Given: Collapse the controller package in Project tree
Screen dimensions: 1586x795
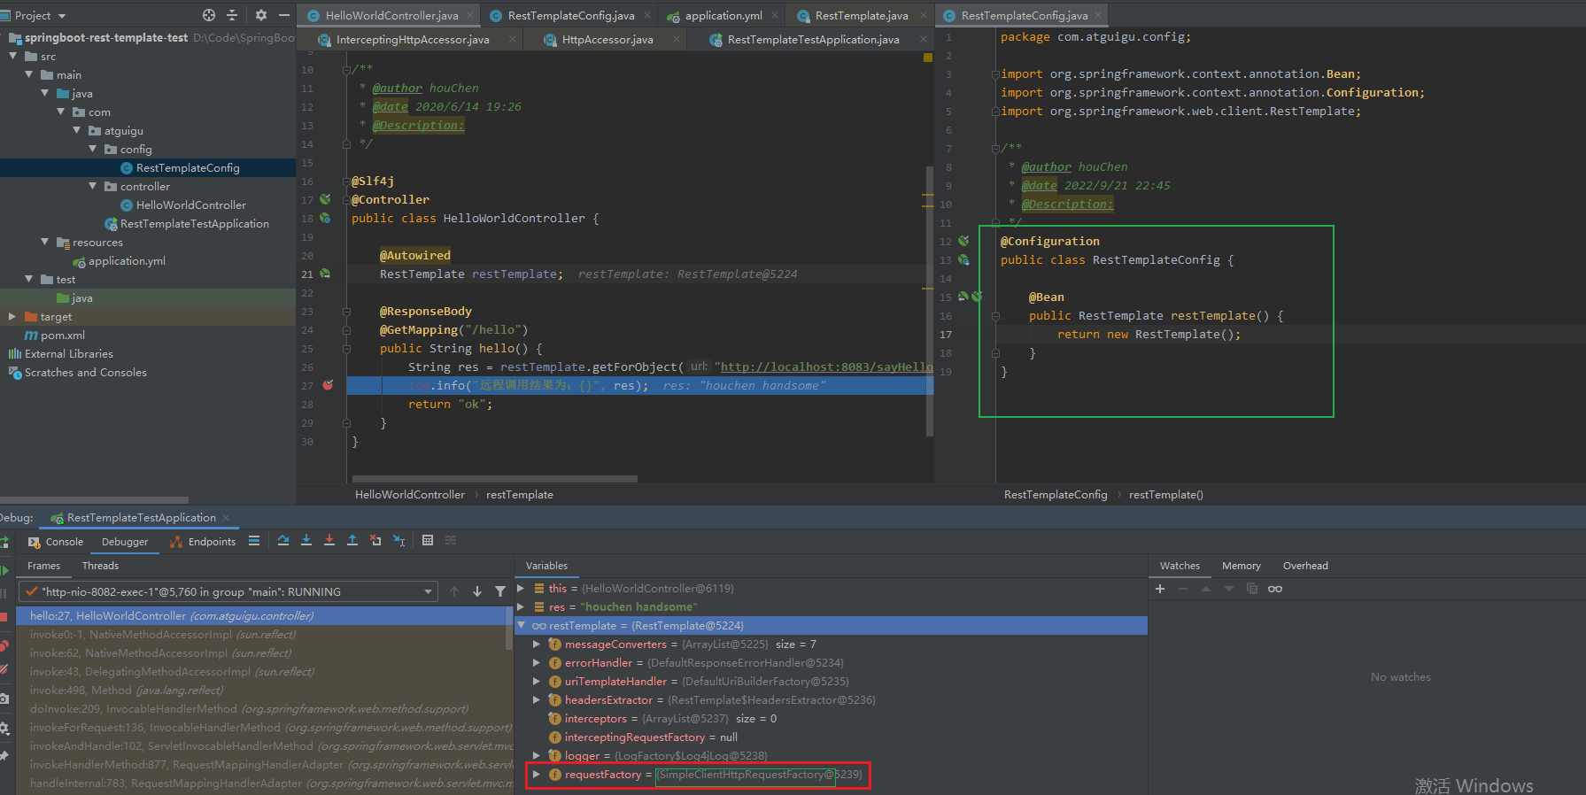Looking at the screenshot, I should click(93, 186).
